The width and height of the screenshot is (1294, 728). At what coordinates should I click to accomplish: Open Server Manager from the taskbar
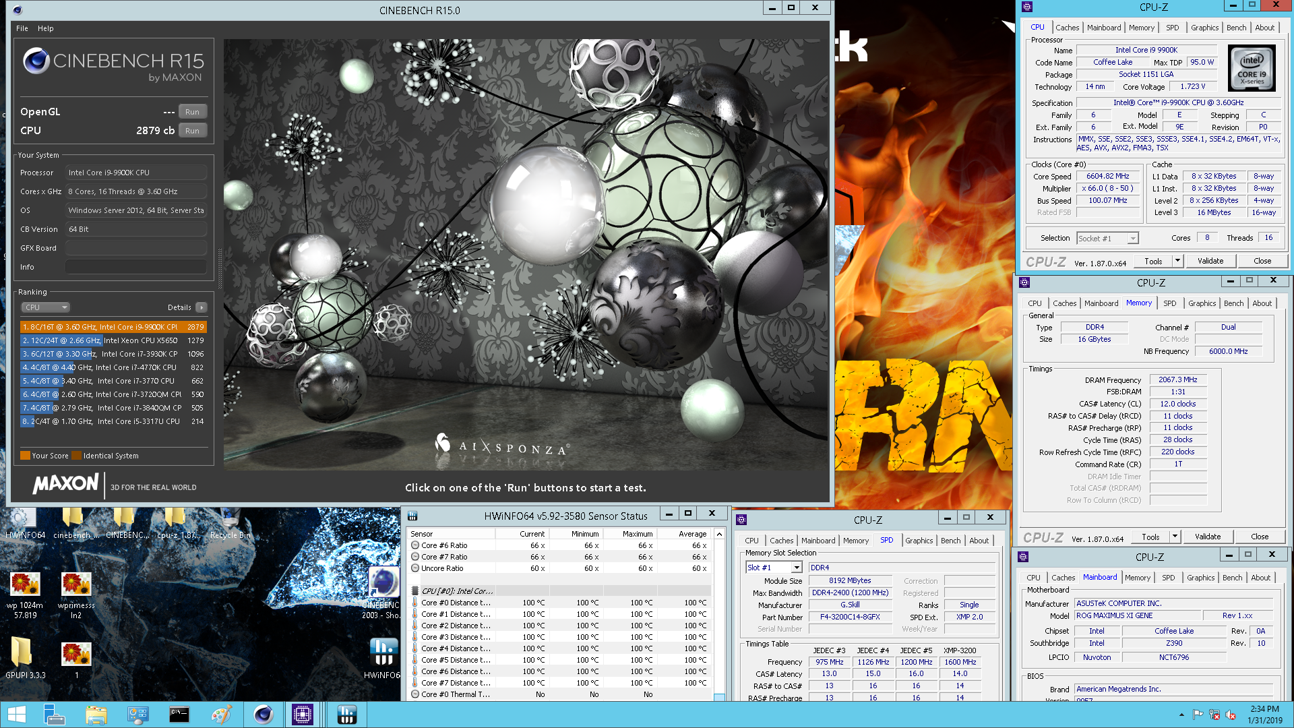[x=54, y=715]
